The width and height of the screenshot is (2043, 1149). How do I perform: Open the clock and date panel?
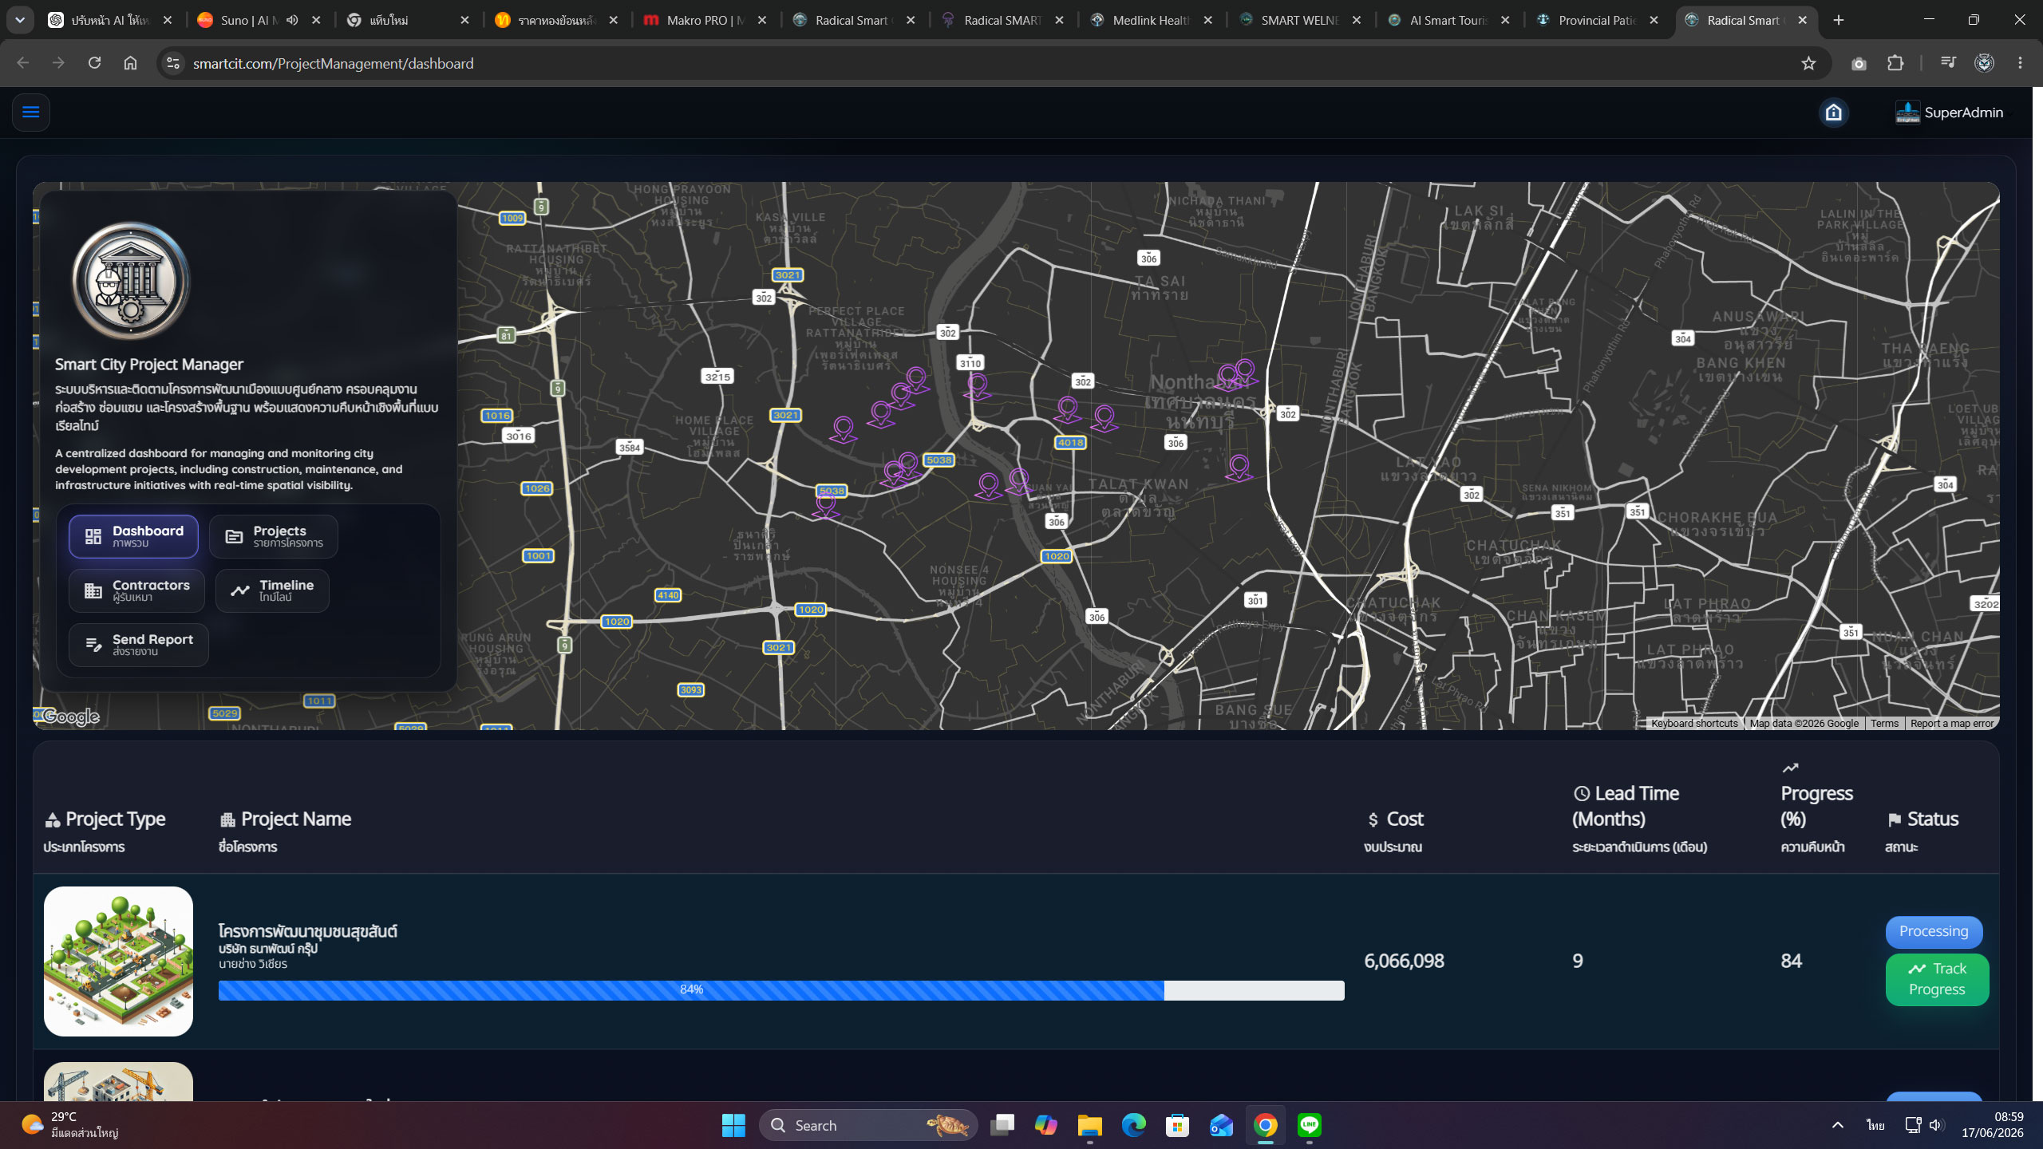(x=1993, y=1125)
